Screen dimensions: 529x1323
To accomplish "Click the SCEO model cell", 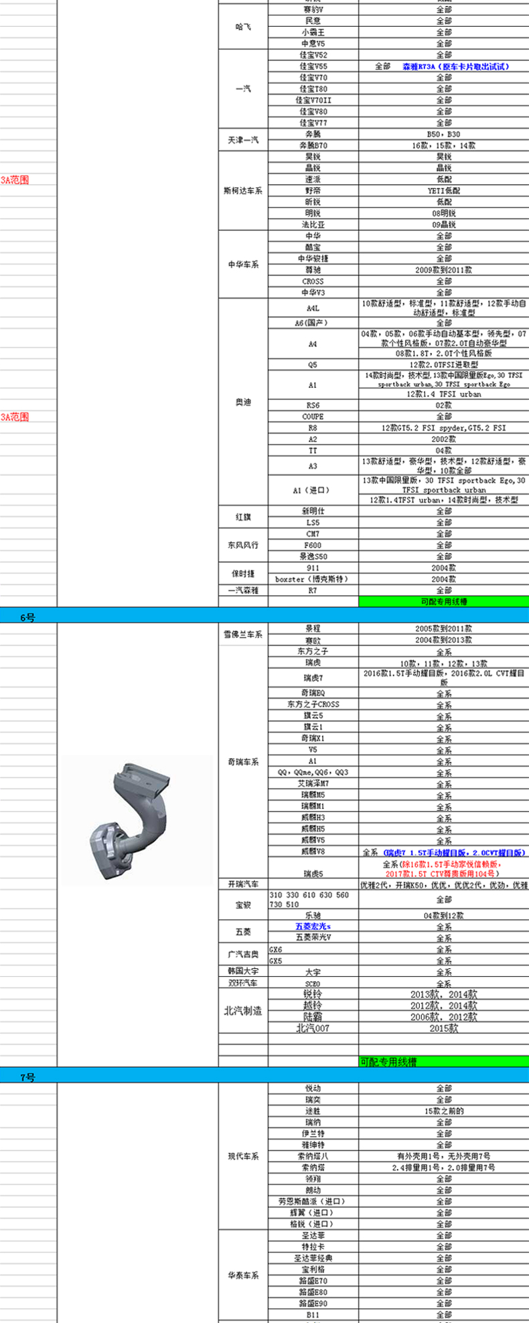I will (x=313, y=984).
